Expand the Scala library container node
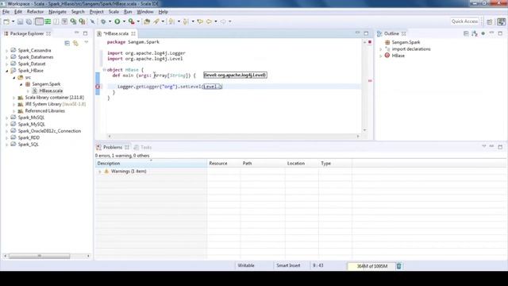This screenshot has height=286, width=508. pos(14,98)
